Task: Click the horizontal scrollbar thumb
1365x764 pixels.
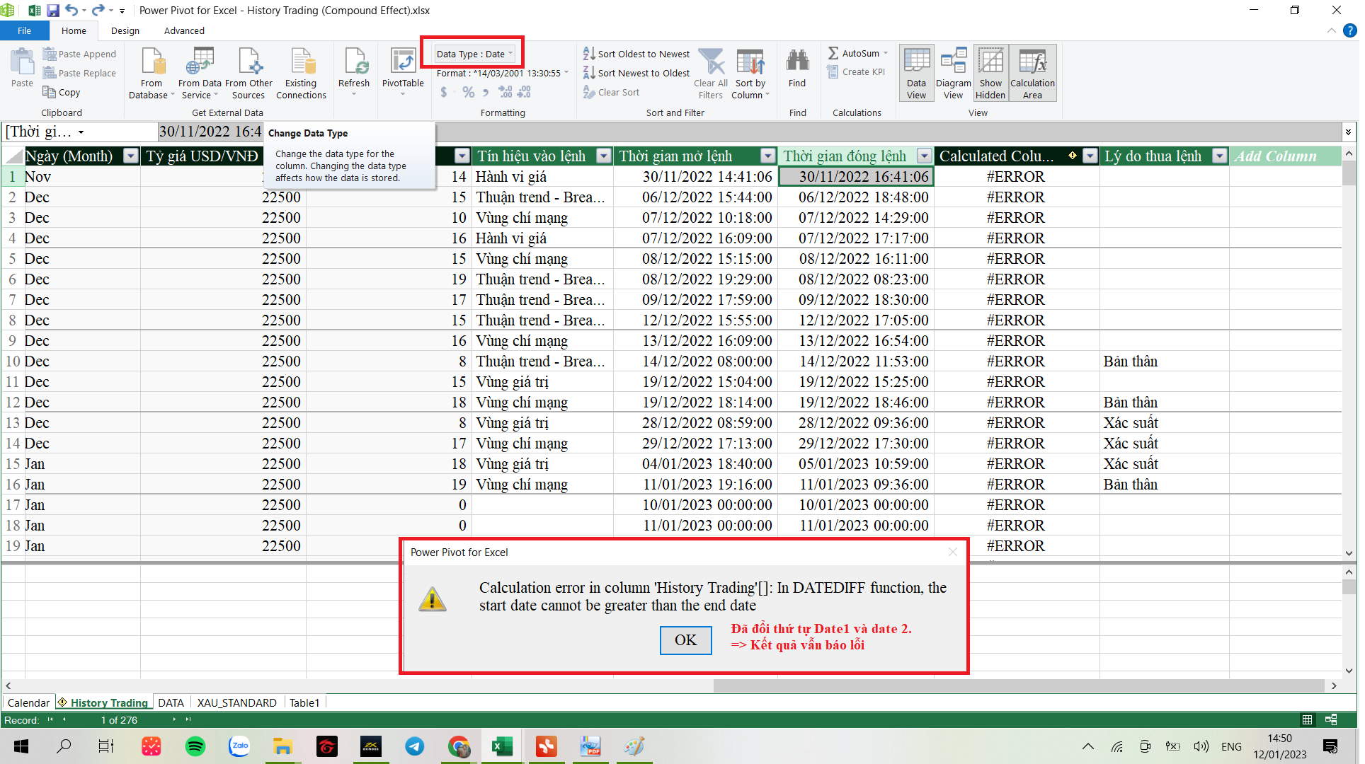Action: [x=1018, y=685]
